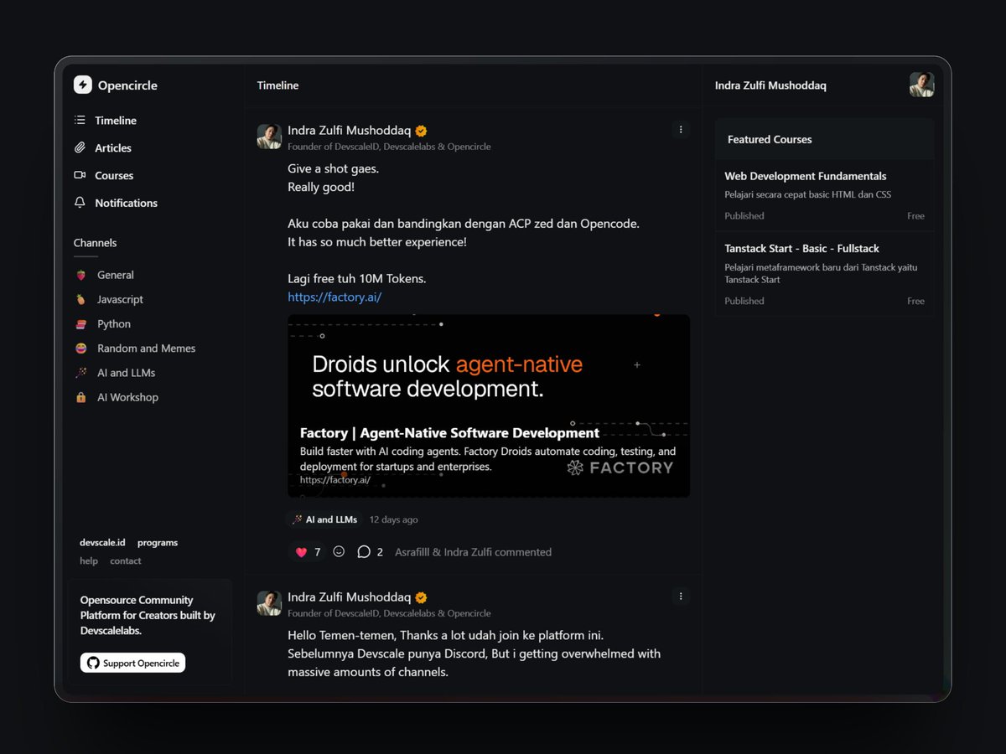This screenshot has width=1006, height=754.
Task: Open the https://factory.ai/ link in the post text
Action: [334, 297]
